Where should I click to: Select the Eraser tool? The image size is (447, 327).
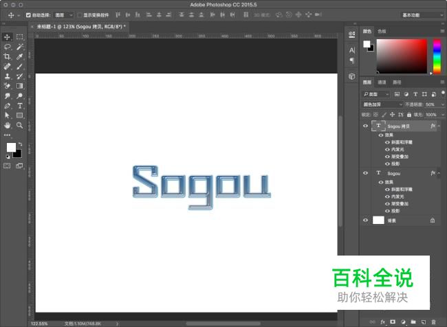coord(7,86)
